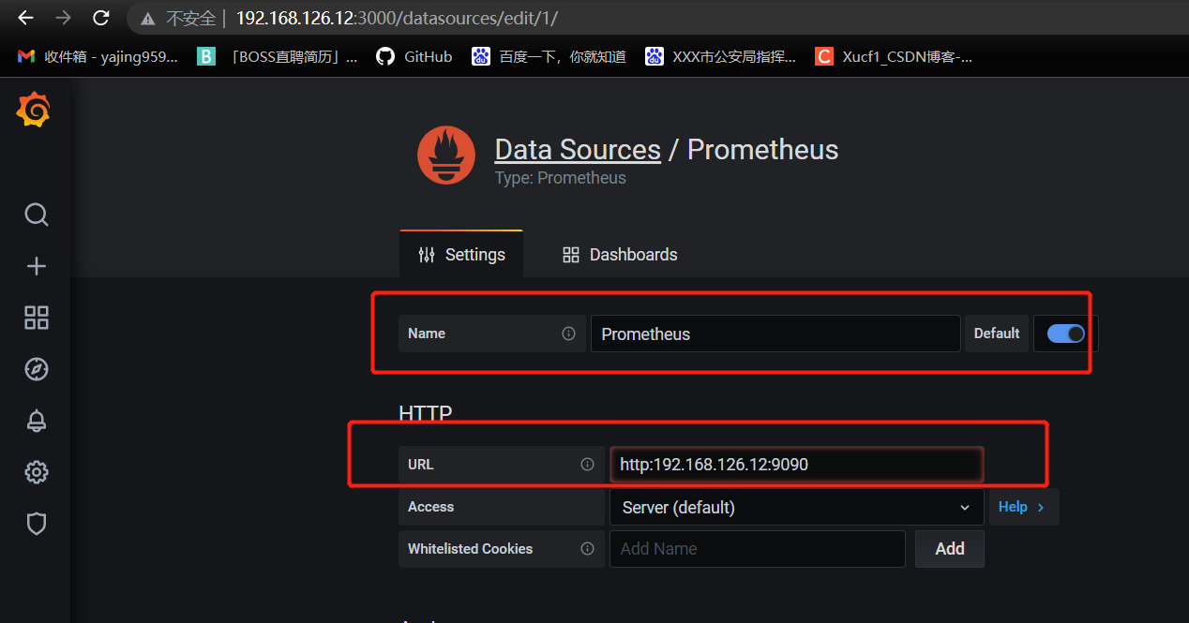This screenshot has height=623, width=1189.
Task: Click the Type: Prometheus subtitle text
Action: [x=560, y=178]
